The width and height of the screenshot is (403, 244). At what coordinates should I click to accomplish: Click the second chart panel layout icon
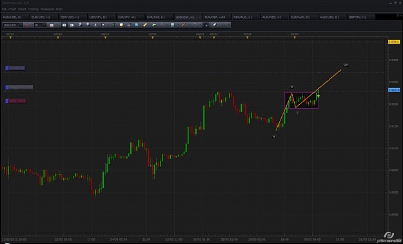pos(72,25)
